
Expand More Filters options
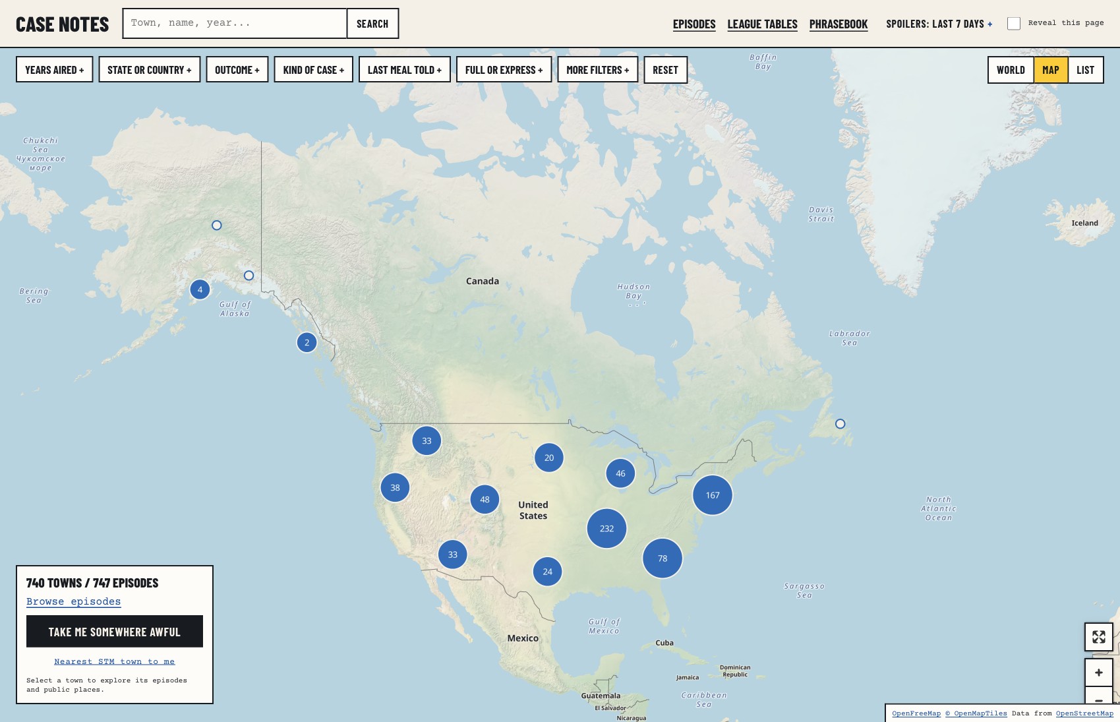[598, 70]
